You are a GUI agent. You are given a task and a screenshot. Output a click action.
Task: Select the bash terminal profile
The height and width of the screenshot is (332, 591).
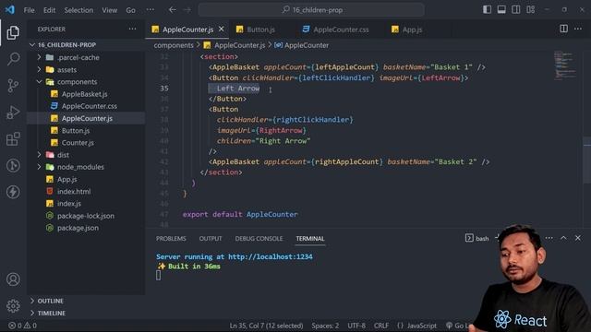(477, 238)
